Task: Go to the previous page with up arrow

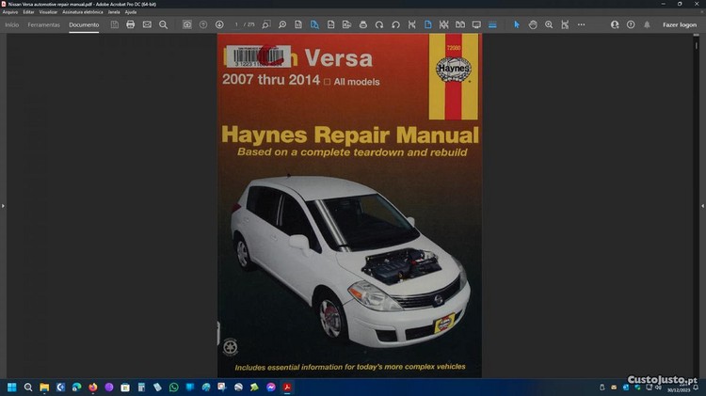Action: click(x=203, y=24)
